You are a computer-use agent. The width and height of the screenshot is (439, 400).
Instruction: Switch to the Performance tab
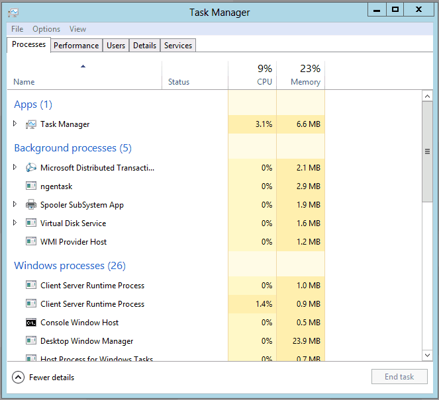tap(76, 46)
